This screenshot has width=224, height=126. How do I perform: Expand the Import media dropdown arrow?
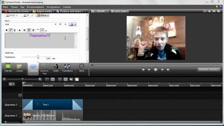click(x=53, y=11)
